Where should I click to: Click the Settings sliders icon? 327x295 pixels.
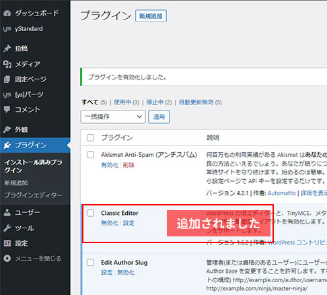tap(7, 243)
